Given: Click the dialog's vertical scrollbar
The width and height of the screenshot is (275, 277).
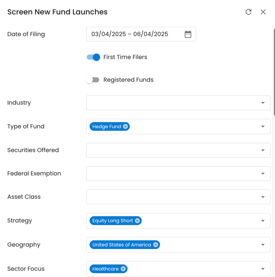Looking at the screenshot, I should 274,72.
